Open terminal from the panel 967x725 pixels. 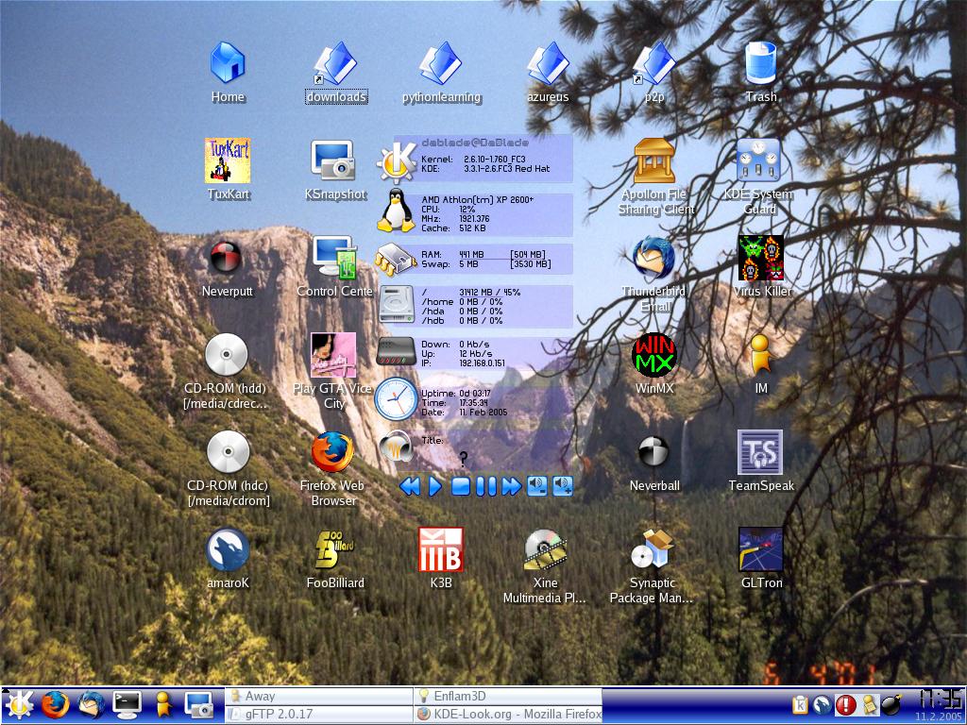(x=127, y=704)
